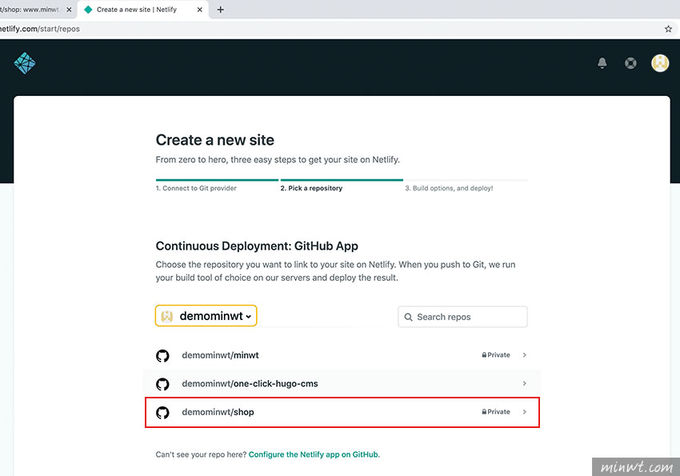Click chevron on demominwt/minwt row
The image size is (680, 476).
click(524, 355)
